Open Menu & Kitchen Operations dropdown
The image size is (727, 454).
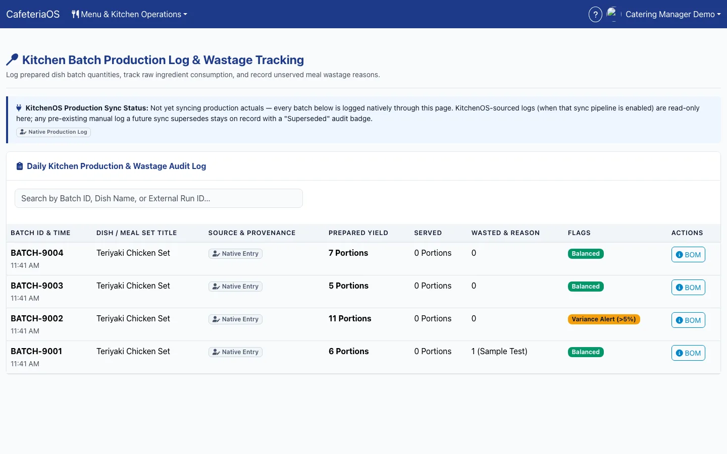coord(129,14)
